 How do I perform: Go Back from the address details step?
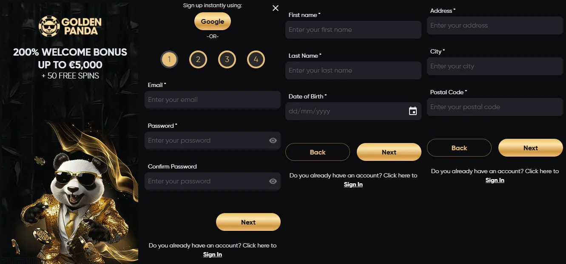(459, 148)
